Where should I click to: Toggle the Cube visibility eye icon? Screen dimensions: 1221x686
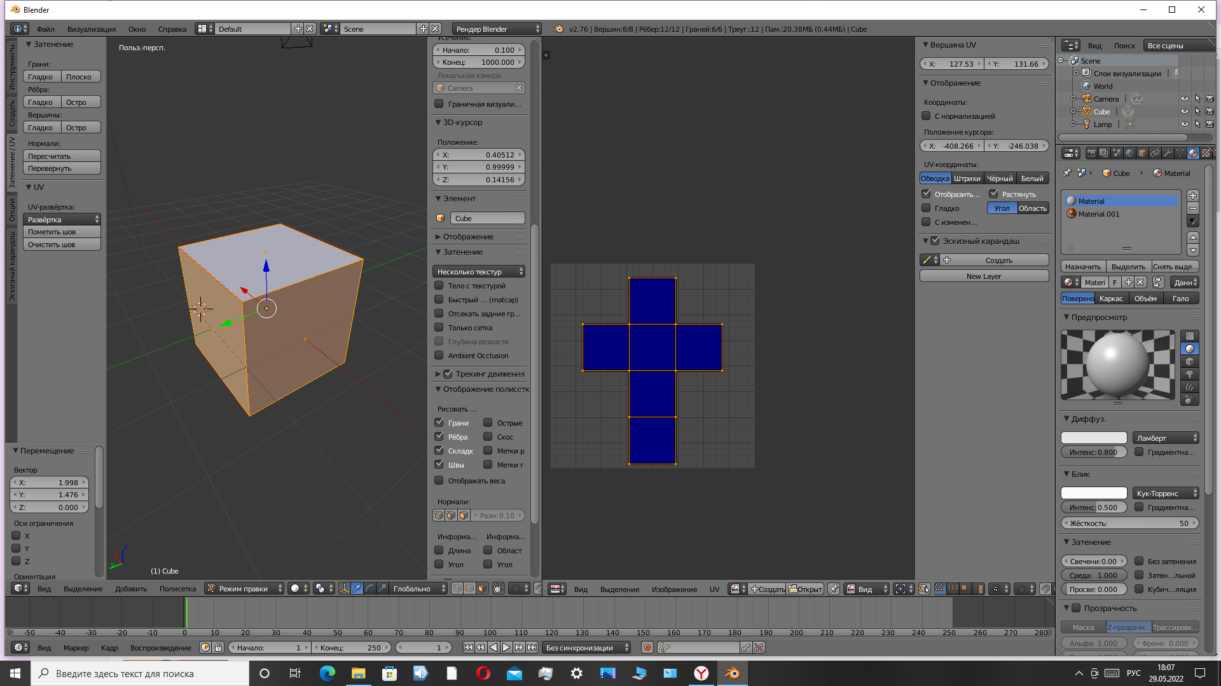(1184, 111)
